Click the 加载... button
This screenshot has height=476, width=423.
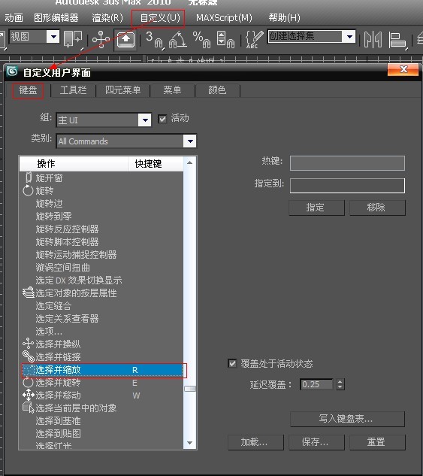pos(255,442)
